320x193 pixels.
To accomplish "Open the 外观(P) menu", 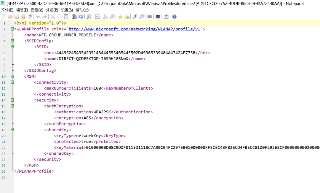I will [52, 10].
